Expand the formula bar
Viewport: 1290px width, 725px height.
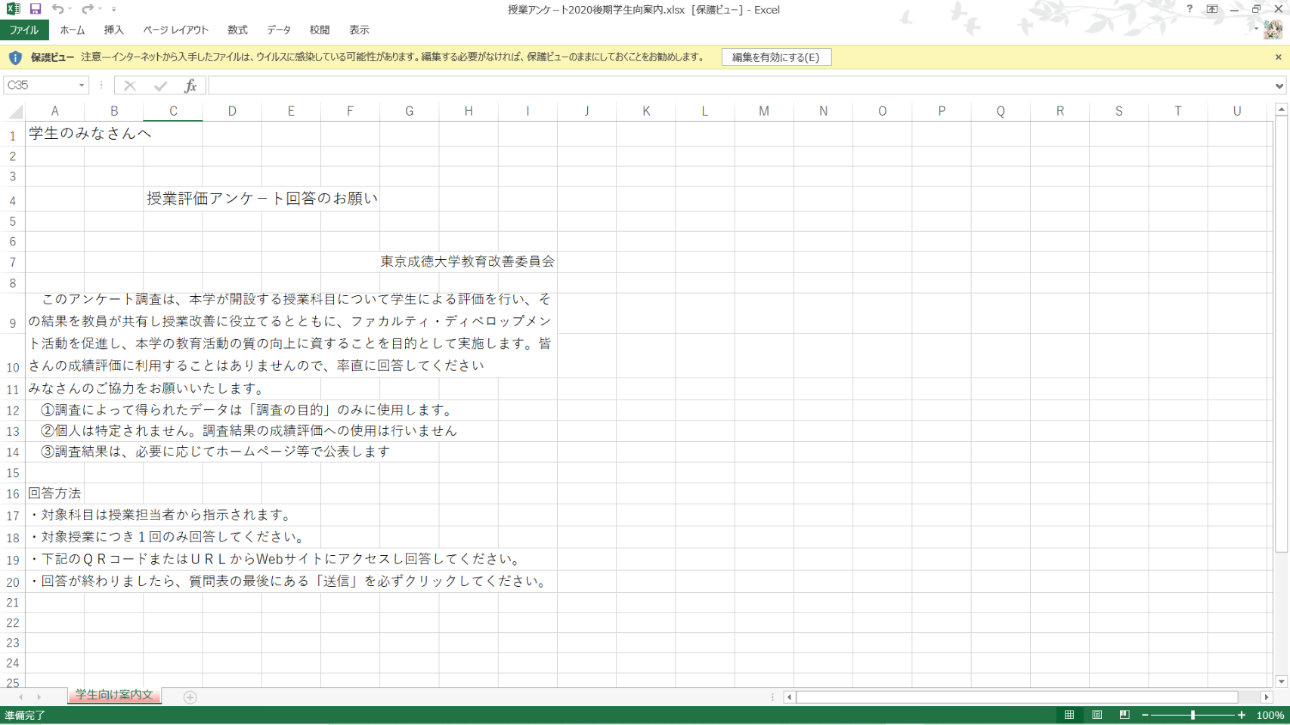[1279, 86]
